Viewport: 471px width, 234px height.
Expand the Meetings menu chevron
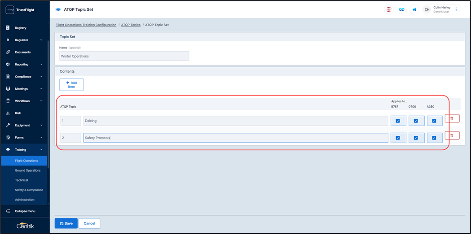click(41, 89)
